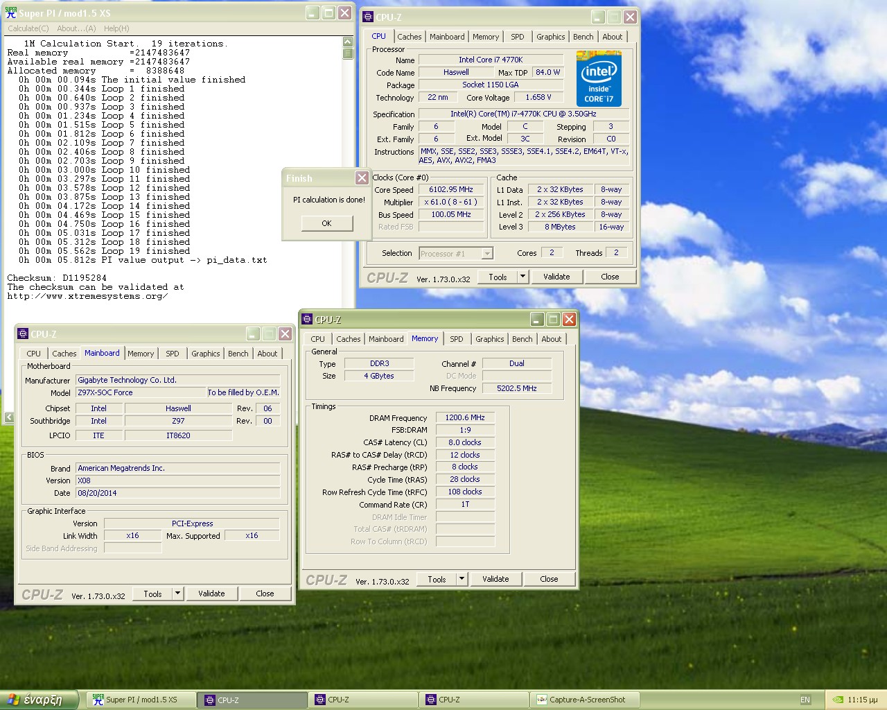This screenshot has height=710, width=887.
Task: Switch to Super PI taskbar item
Action: click(x=141, y=700)
